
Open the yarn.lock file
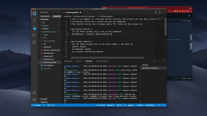[49, 68]
